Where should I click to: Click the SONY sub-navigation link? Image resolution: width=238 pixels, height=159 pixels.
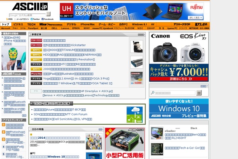coord(86,28)
